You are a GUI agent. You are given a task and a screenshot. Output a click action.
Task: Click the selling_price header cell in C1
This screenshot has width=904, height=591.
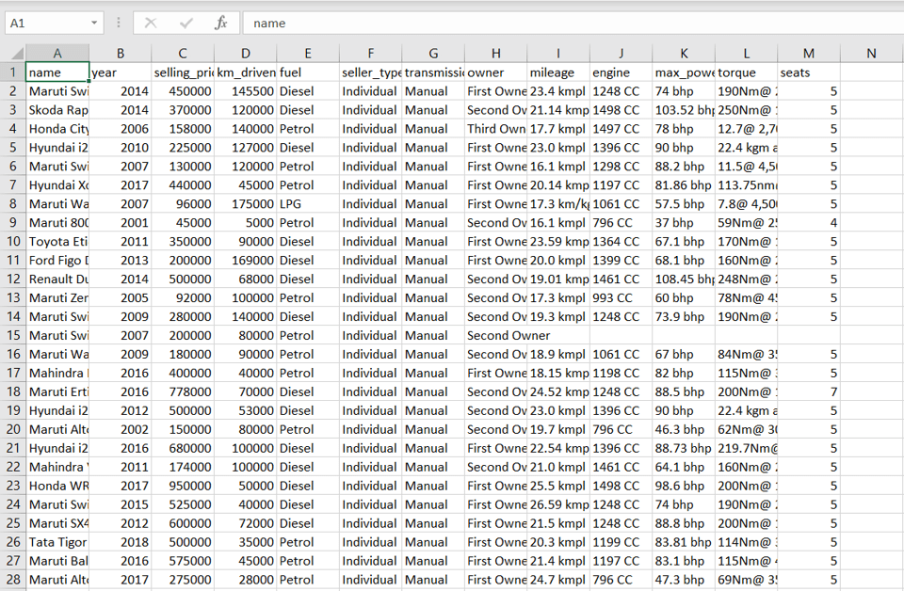(182, 72)
